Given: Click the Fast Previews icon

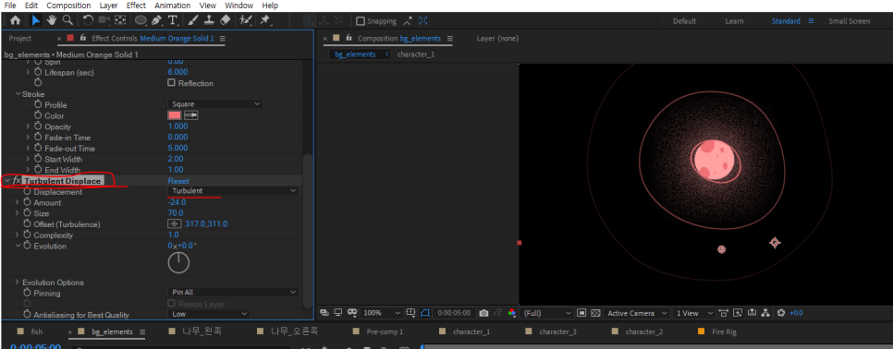Looking at the screenshot, I should [738, 313].
